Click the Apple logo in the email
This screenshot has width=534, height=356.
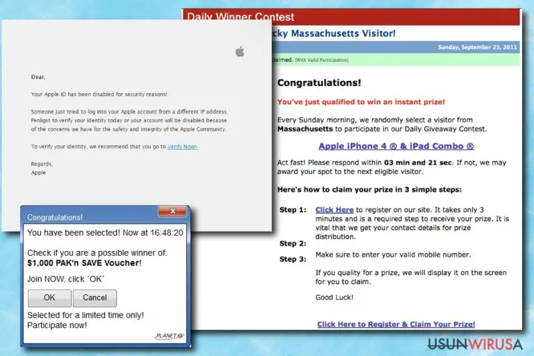tap(240, 51)
